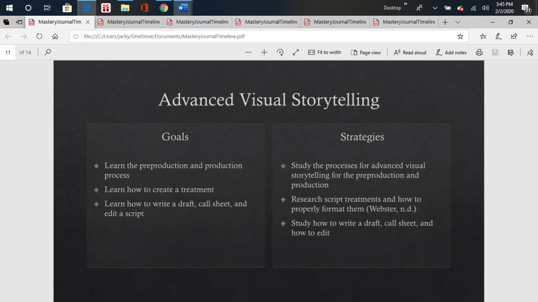Screen dimensions: 538x302
Task: Pin the PDF toolbar
Action: pyautogui.click(x=530, y=53)
